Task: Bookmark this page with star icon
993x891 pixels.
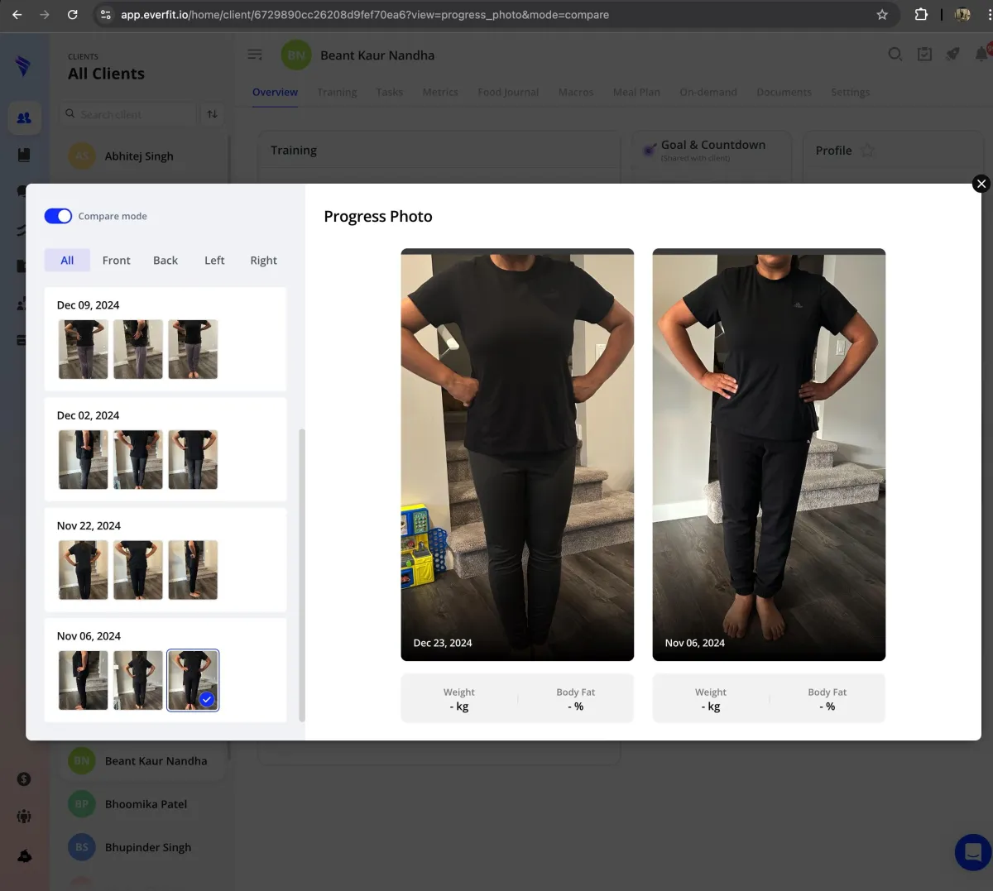Action: tap(882, 15)
